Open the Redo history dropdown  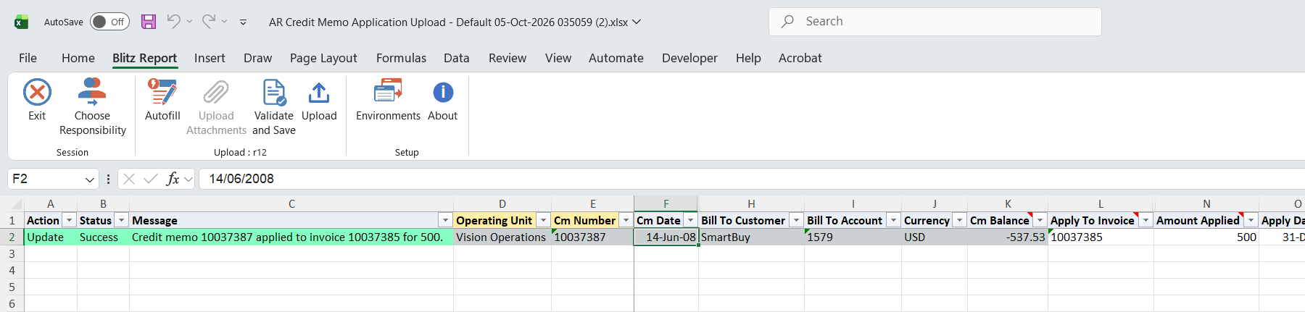(224, 22)
